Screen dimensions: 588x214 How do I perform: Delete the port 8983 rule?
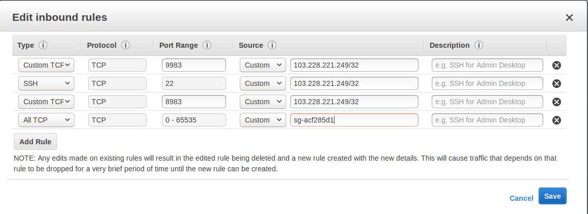(556, 102)
